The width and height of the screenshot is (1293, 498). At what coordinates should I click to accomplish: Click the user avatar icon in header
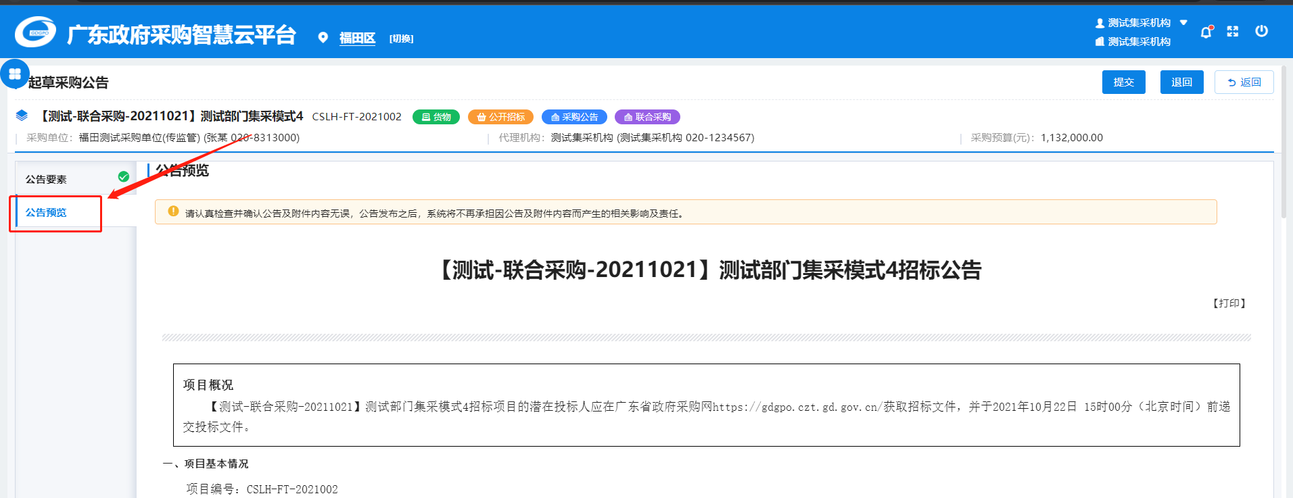click(1100, 23)
